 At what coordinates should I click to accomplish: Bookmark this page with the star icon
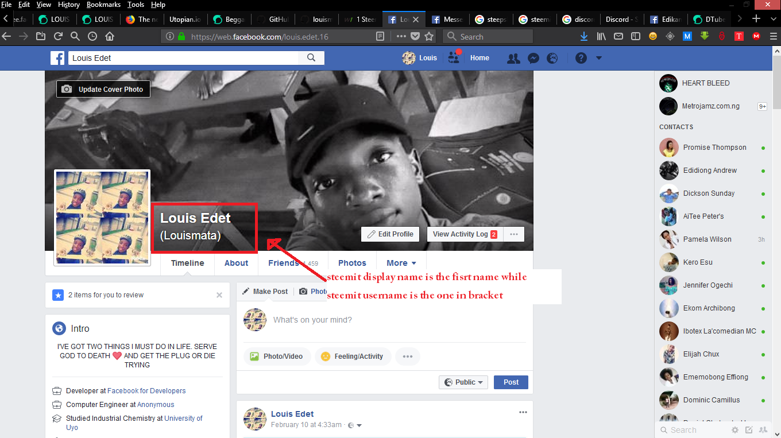click(x=429, y=36)
